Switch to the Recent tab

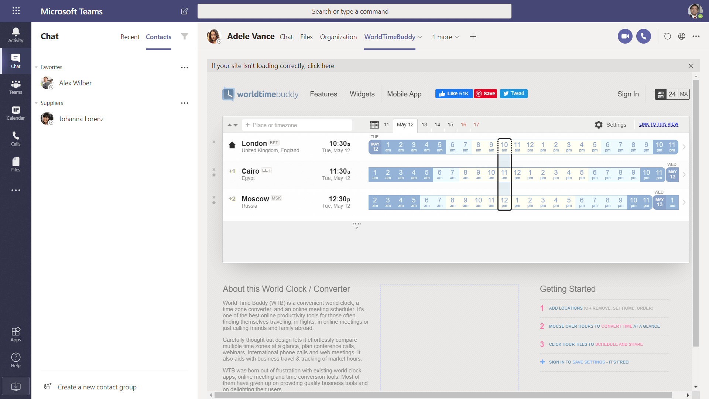click(130, 37)
